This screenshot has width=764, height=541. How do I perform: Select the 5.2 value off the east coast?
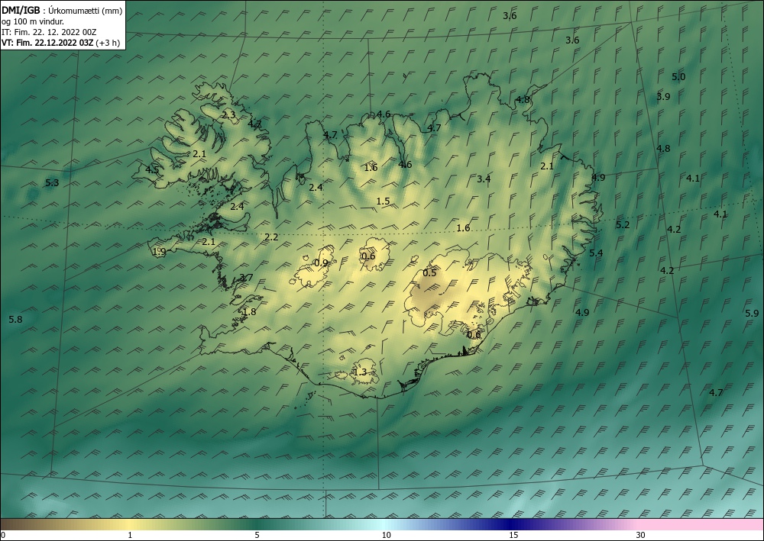point(623,225)
